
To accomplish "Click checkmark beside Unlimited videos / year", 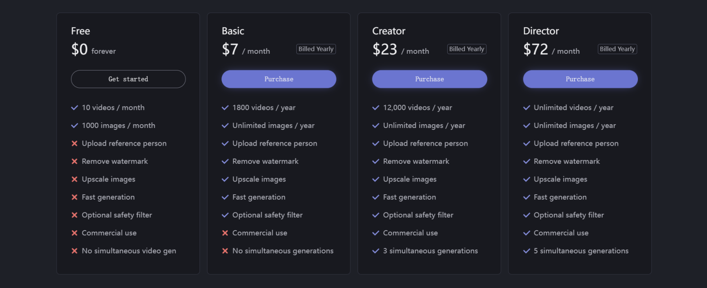I will (x=527, y=108).
